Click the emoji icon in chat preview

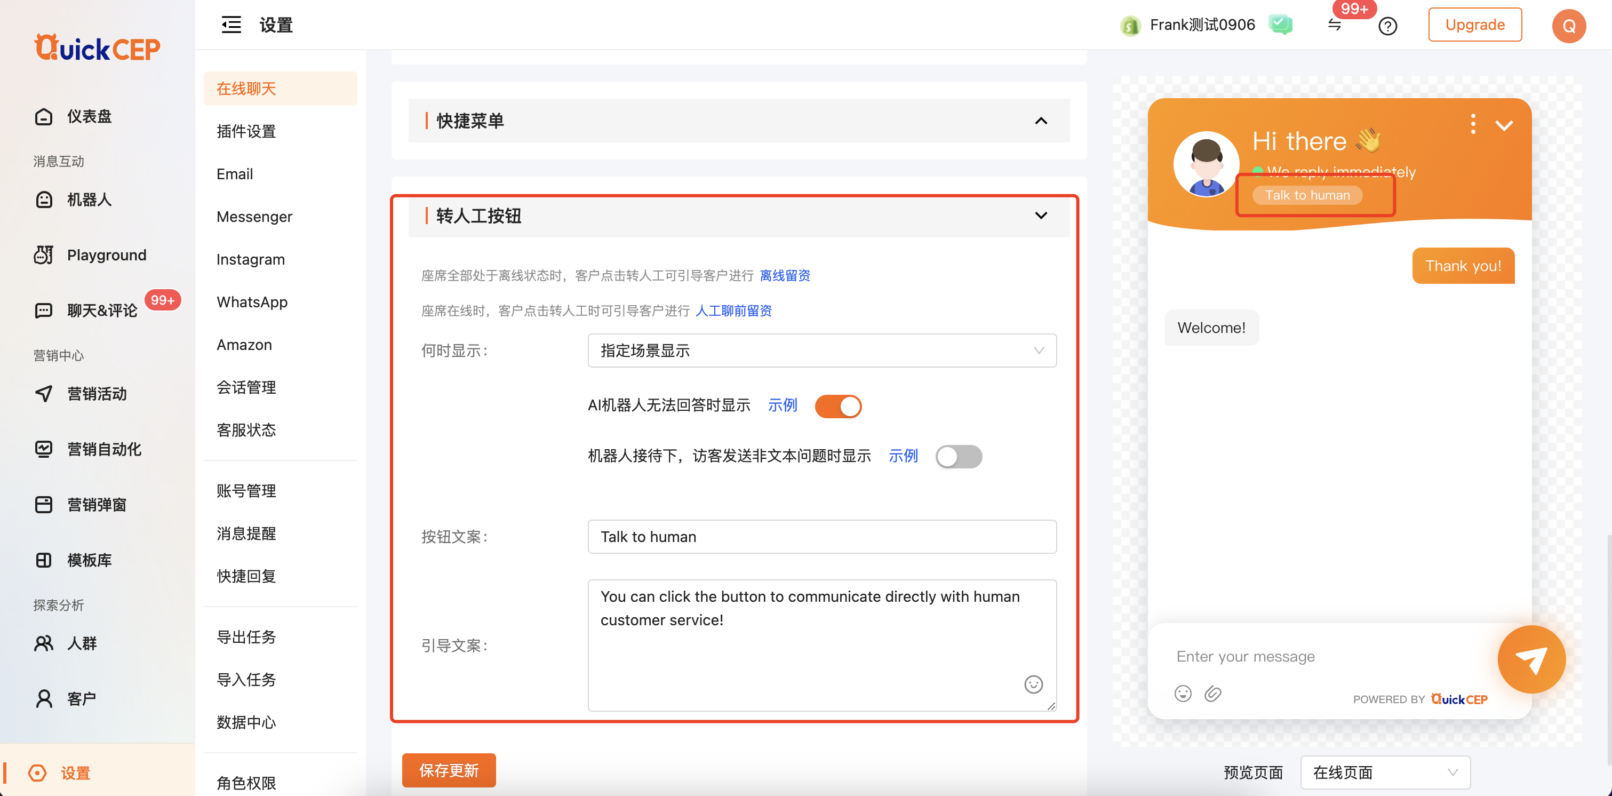(1183, 694)
